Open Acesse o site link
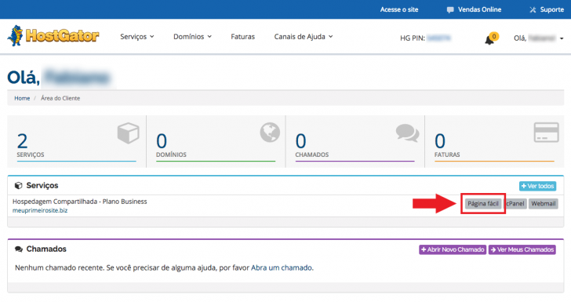 coord(399,9)
